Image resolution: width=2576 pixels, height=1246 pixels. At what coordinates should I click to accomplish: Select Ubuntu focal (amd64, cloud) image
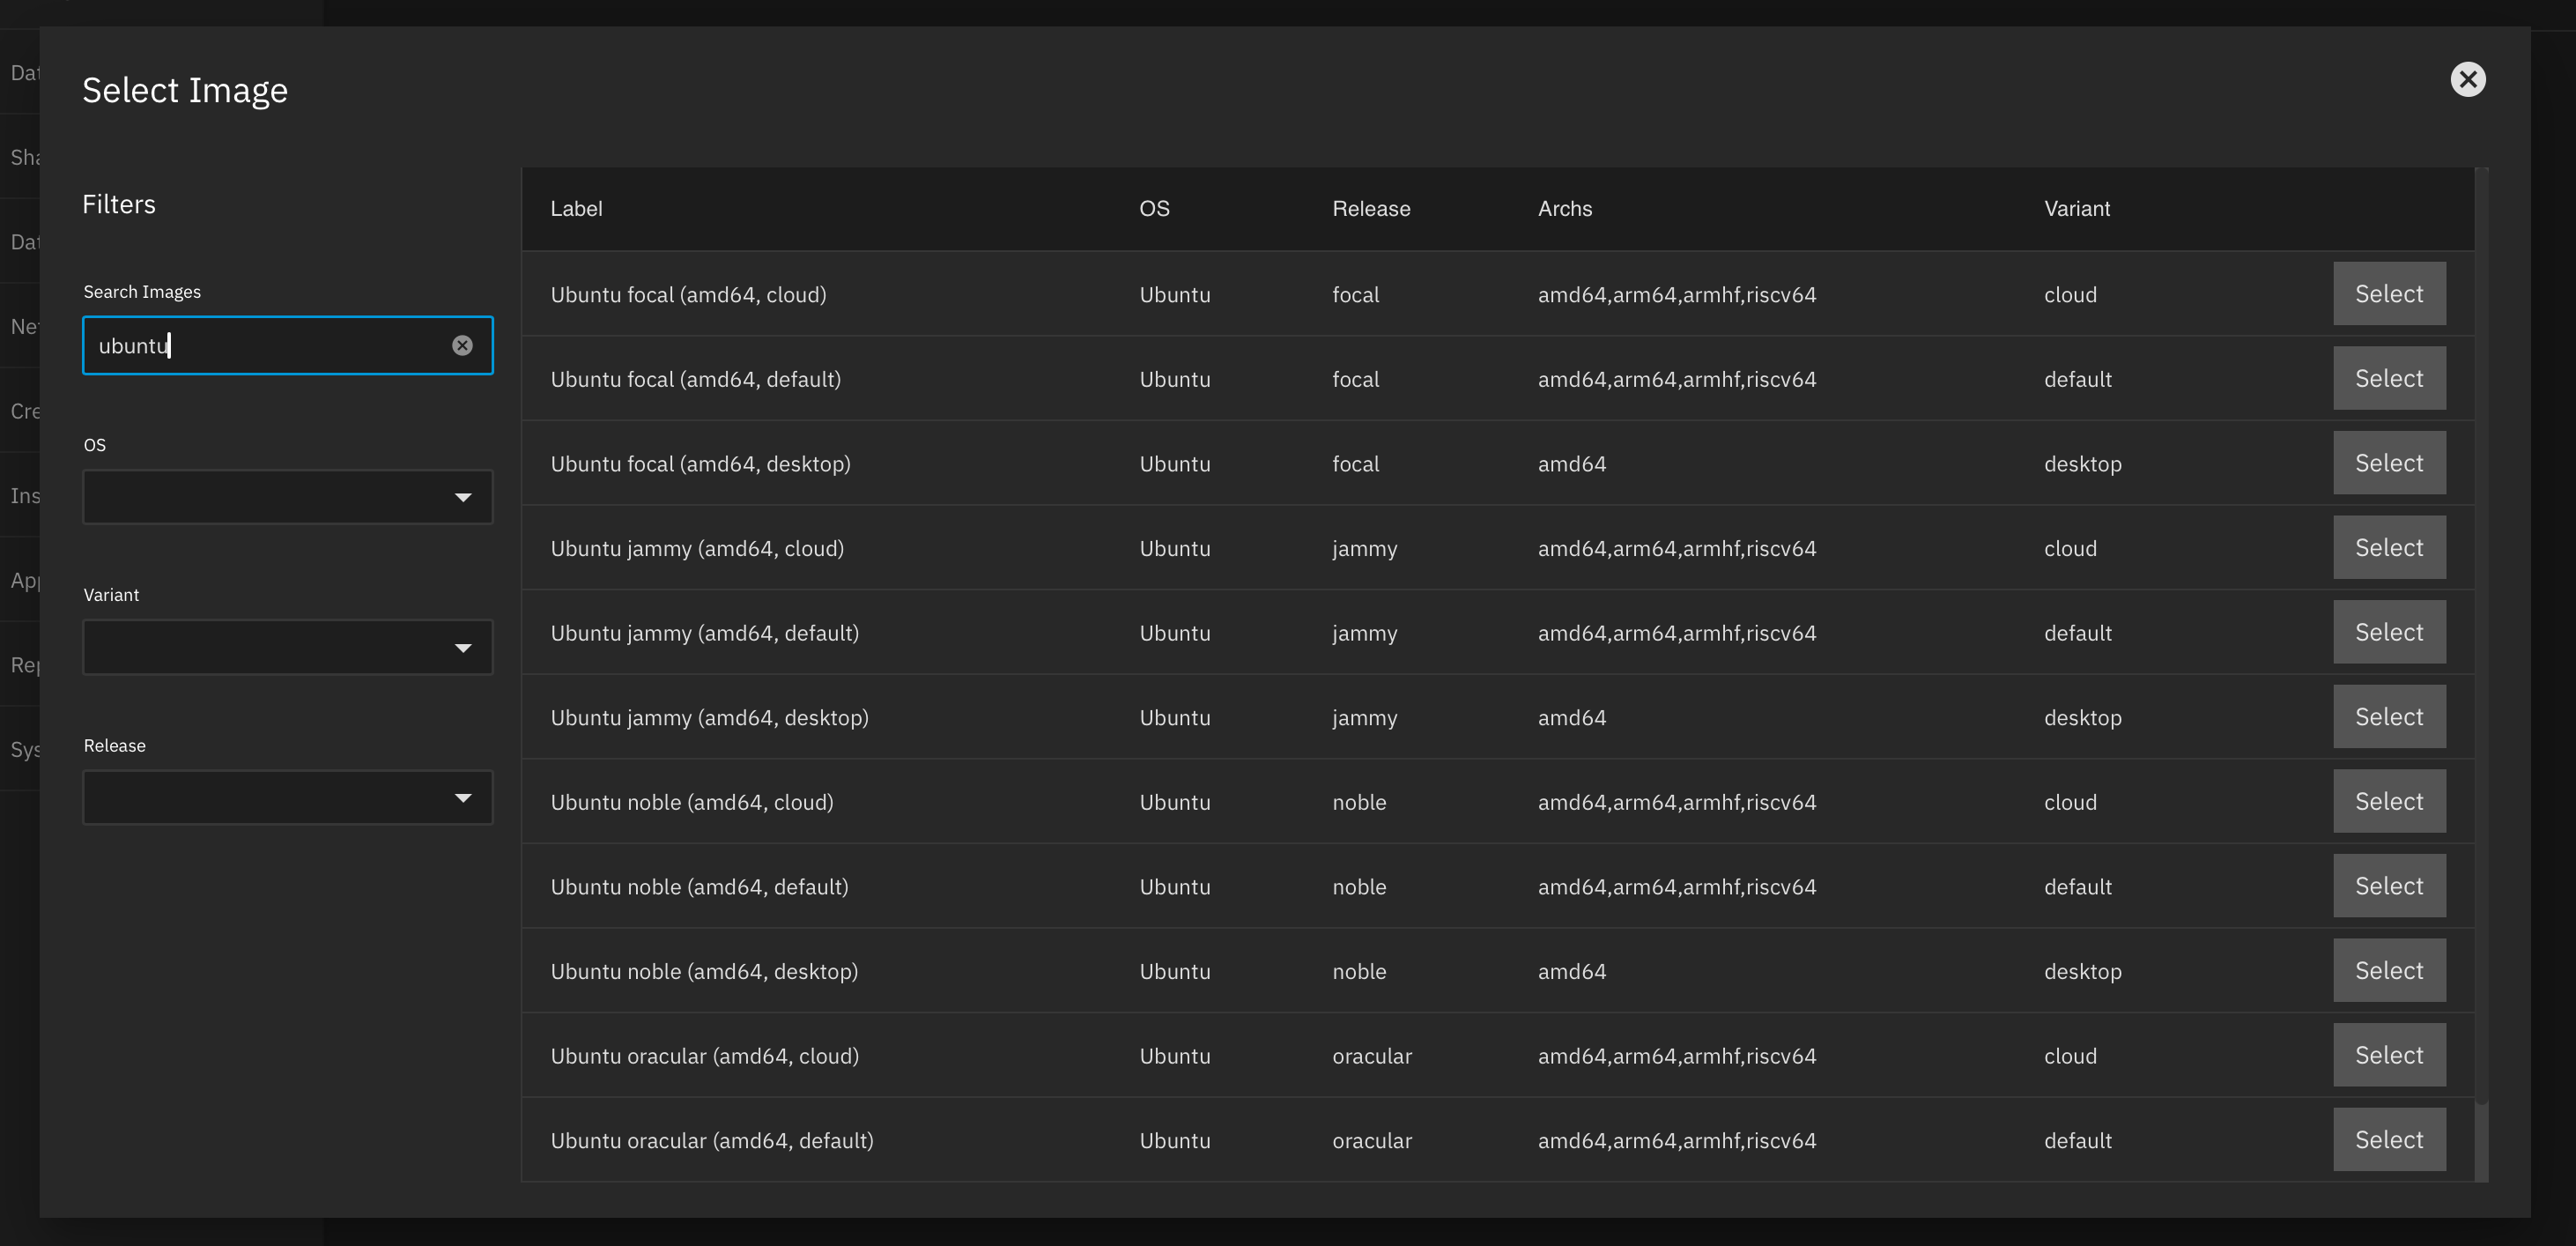point(2389,294)
